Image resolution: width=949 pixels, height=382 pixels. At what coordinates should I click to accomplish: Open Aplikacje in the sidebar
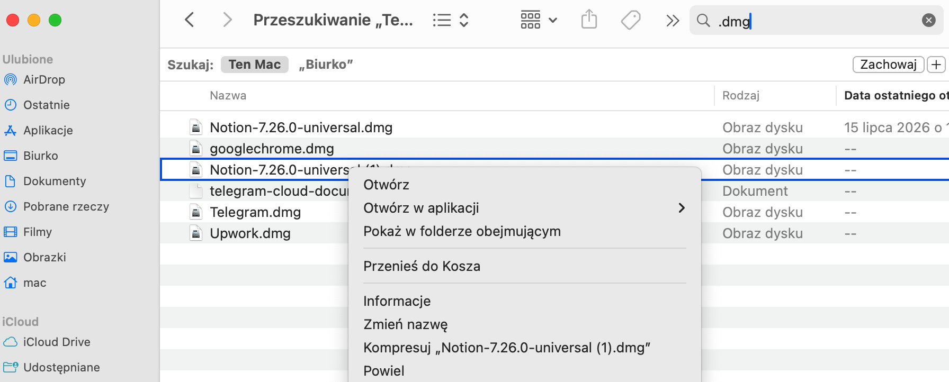point(48,130)
